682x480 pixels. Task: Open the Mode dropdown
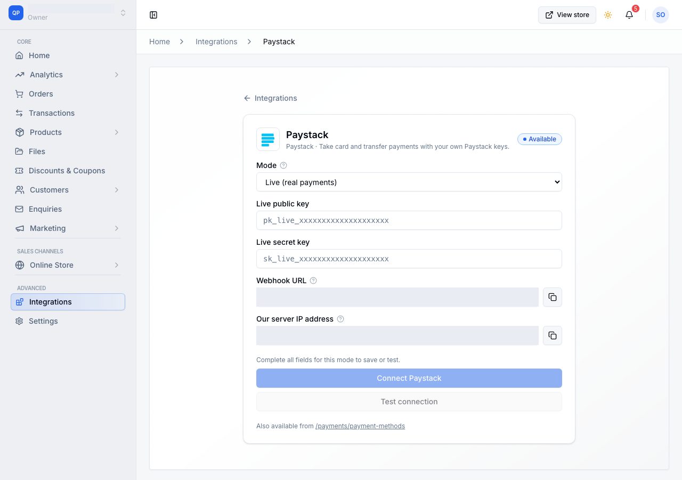pyautogui.click(x=409, y=182)
